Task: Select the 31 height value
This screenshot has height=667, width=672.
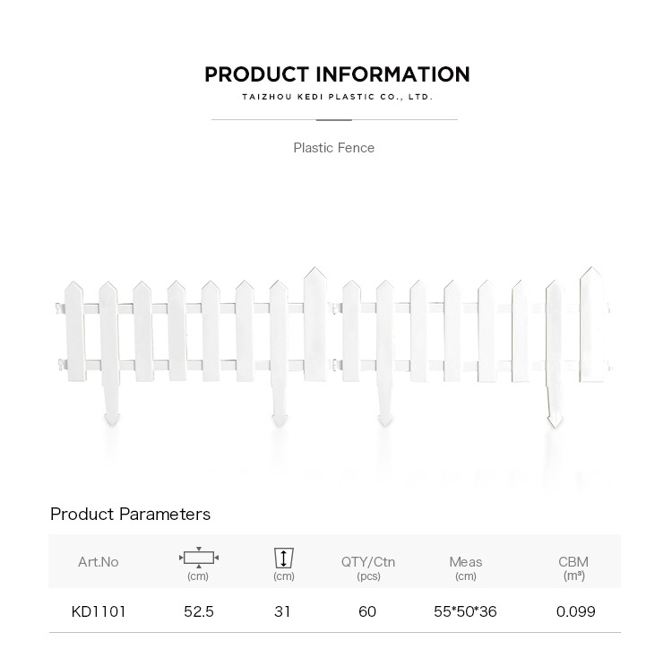Action: coord(282,611)
